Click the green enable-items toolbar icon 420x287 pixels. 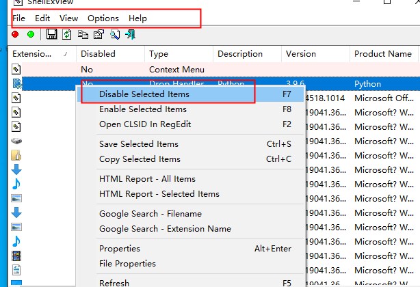pyautogui.click(x=30, y=34)
